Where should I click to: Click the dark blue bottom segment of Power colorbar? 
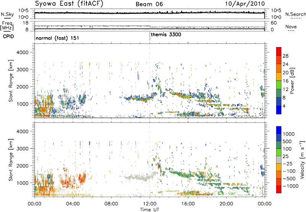(279, 110)
